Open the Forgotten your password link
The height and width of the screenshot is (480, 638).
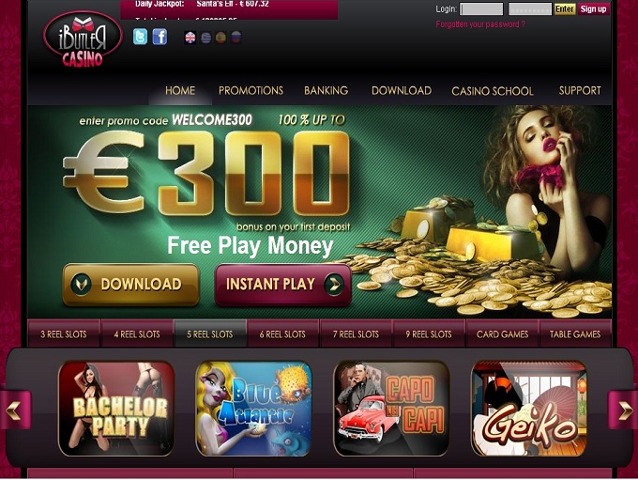(480, 24)
